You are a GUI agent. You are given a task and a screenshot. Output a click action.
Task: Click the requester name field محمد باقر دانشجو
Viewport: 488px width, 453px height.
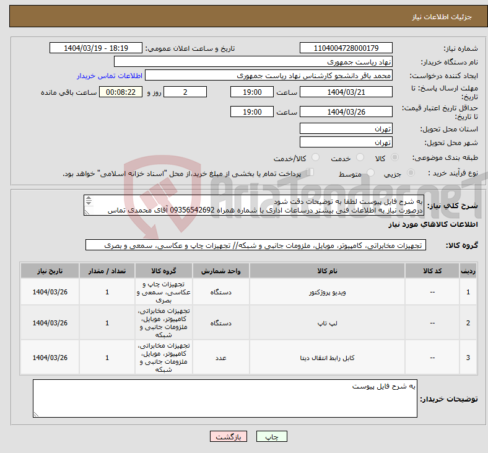point(269,76)
